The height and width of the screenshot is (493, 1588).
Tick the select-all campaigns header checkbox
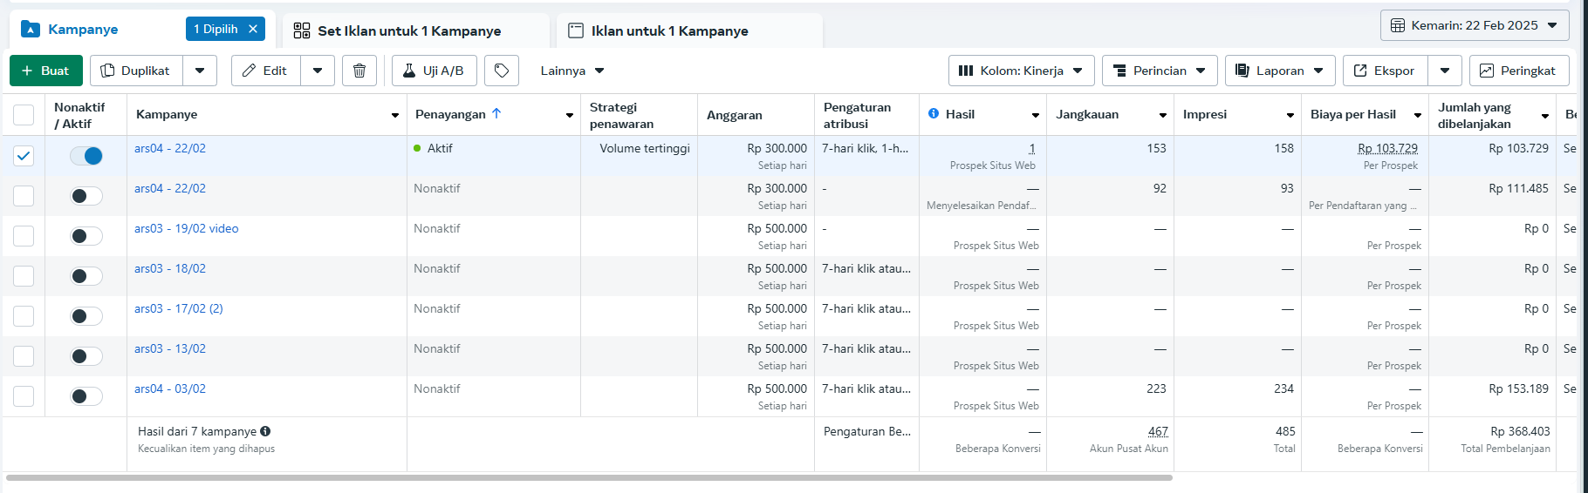click(24, 114)
